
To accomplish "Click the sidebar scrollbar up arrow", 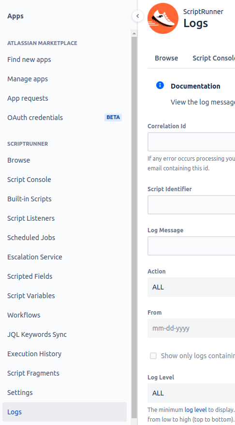I will click(134, 33).
